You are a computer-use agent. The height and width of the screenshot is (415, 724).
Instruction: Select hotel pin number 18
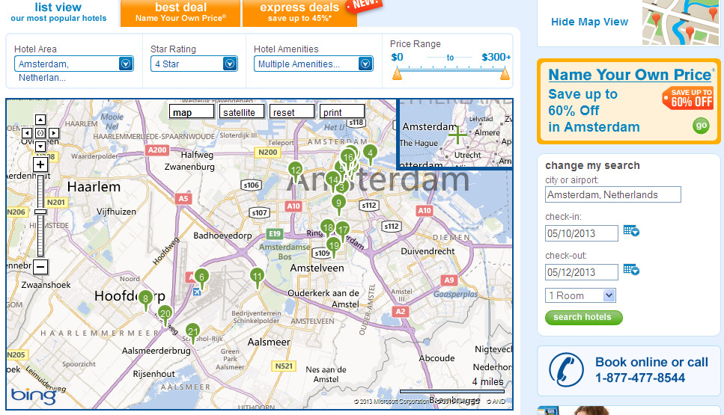[328, 228]
